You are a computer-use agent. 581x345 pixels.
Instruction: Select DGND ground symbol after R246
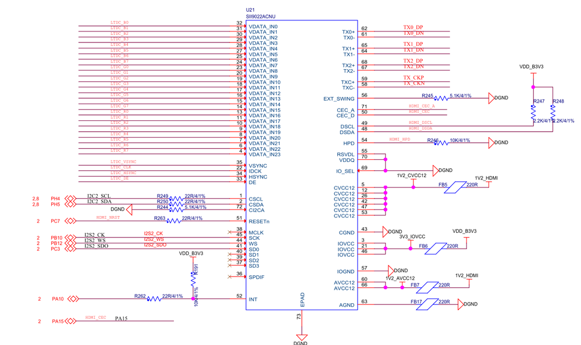(491, 142)
